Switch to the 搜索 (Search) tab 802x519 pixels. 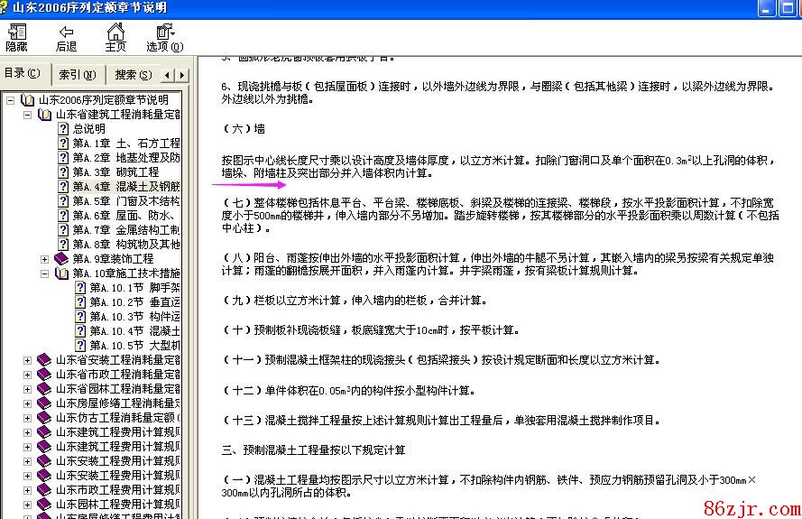coord(133,74)
